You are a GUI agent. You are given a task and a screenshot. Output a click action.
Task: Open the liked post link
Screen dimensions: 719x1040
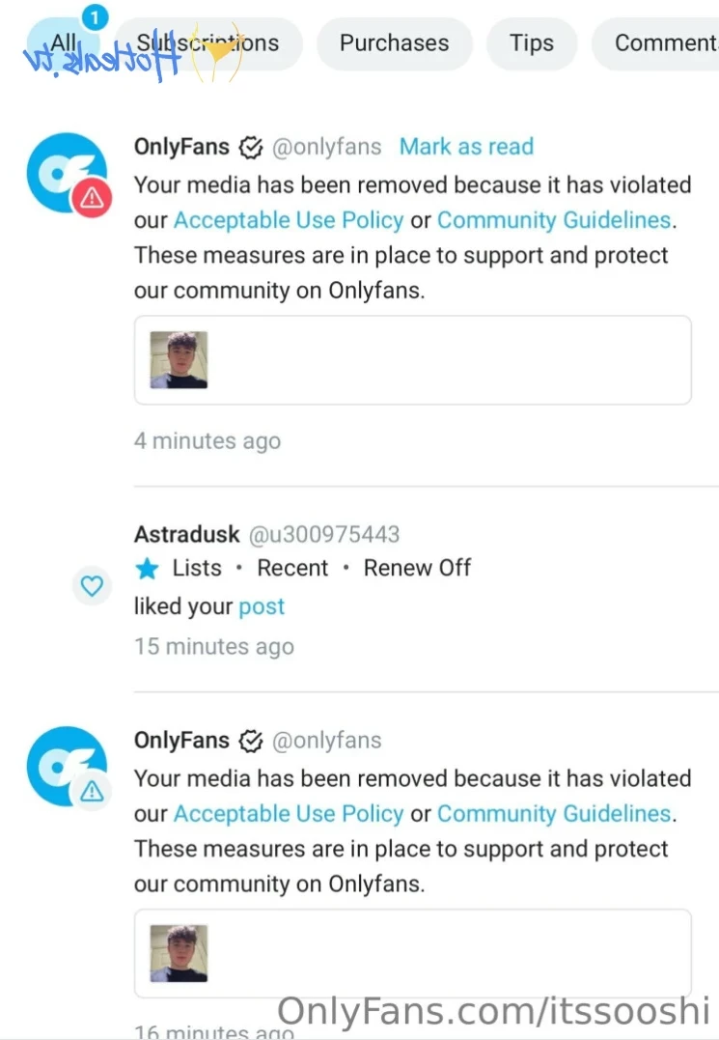(262, 607)
